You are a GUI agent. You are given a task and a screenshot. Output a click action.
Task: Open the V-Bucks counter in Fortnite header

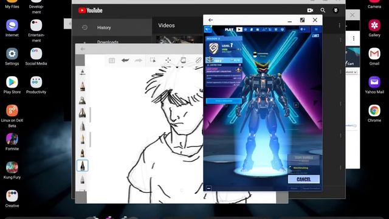304,29
